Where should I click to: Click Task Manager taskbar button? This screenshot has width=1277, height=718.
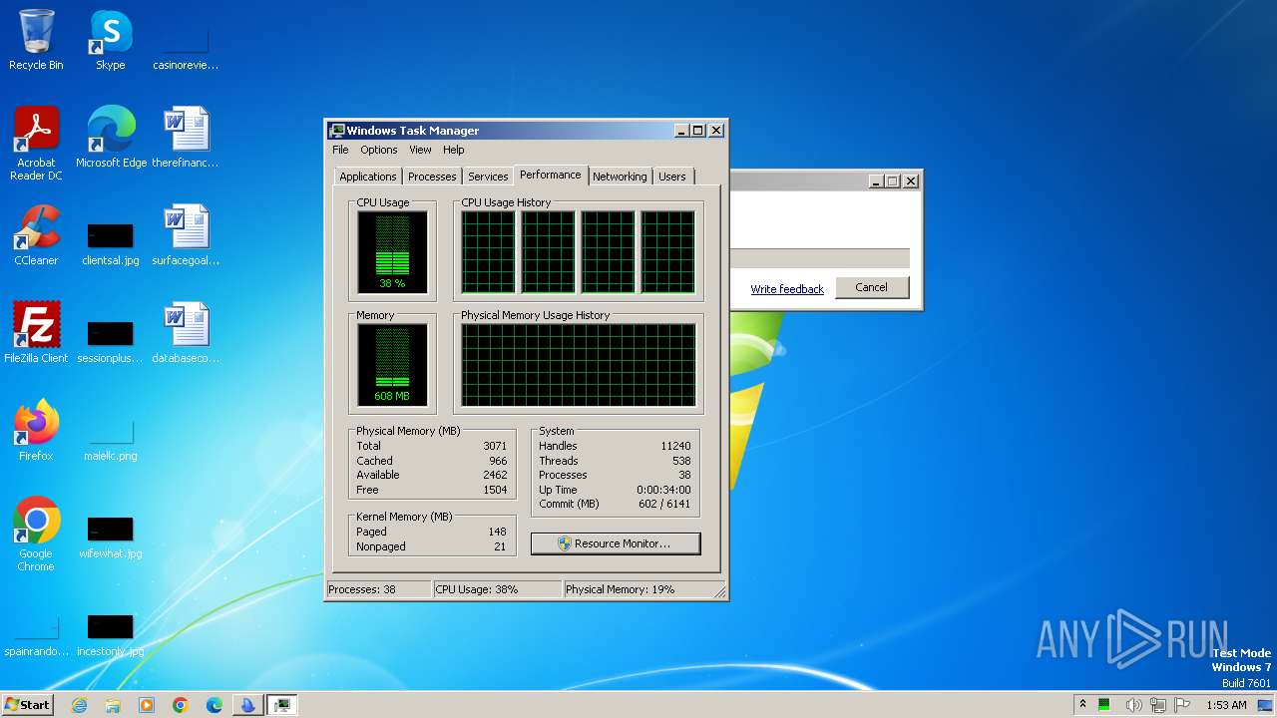pos(282,705)
